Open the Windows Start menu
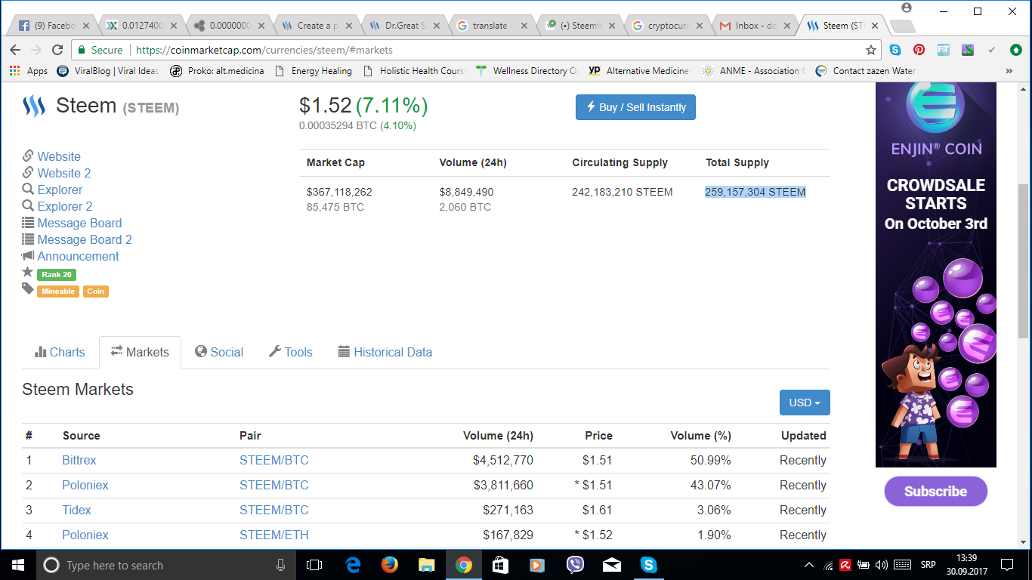 click(x=17, y=565)
